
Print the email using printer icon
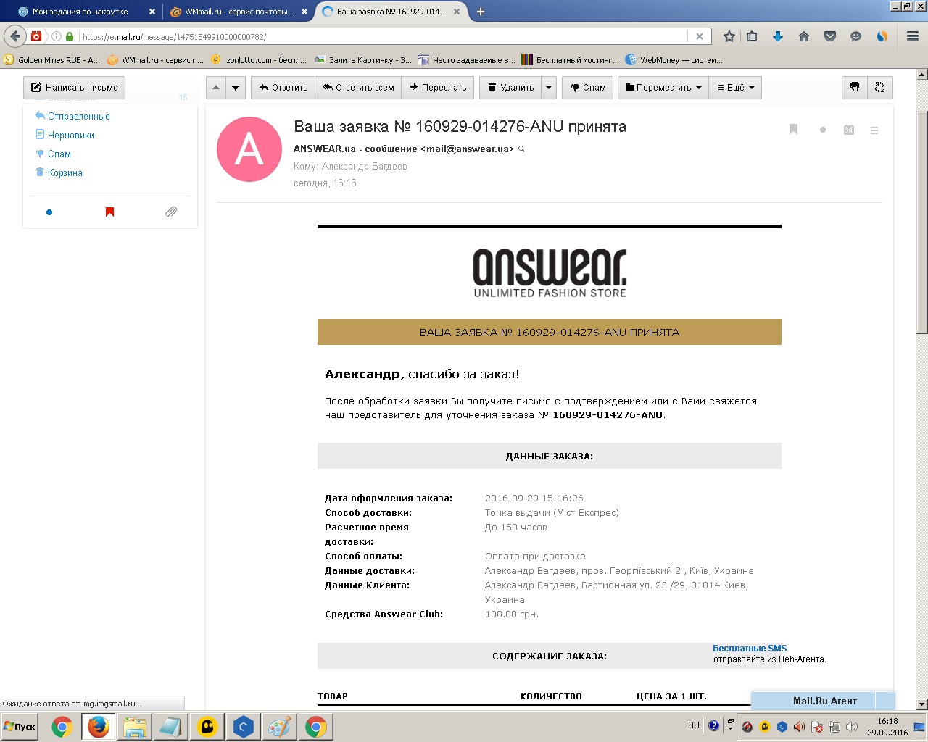pos(855,88)
